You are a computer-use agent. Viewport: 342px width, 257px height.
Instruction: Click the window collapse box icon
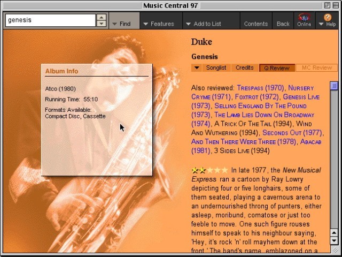click(336, 5)
